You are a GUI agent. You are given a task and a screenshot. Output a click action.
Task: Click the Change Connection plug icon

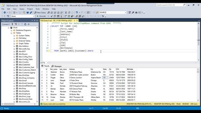(8, 16)
